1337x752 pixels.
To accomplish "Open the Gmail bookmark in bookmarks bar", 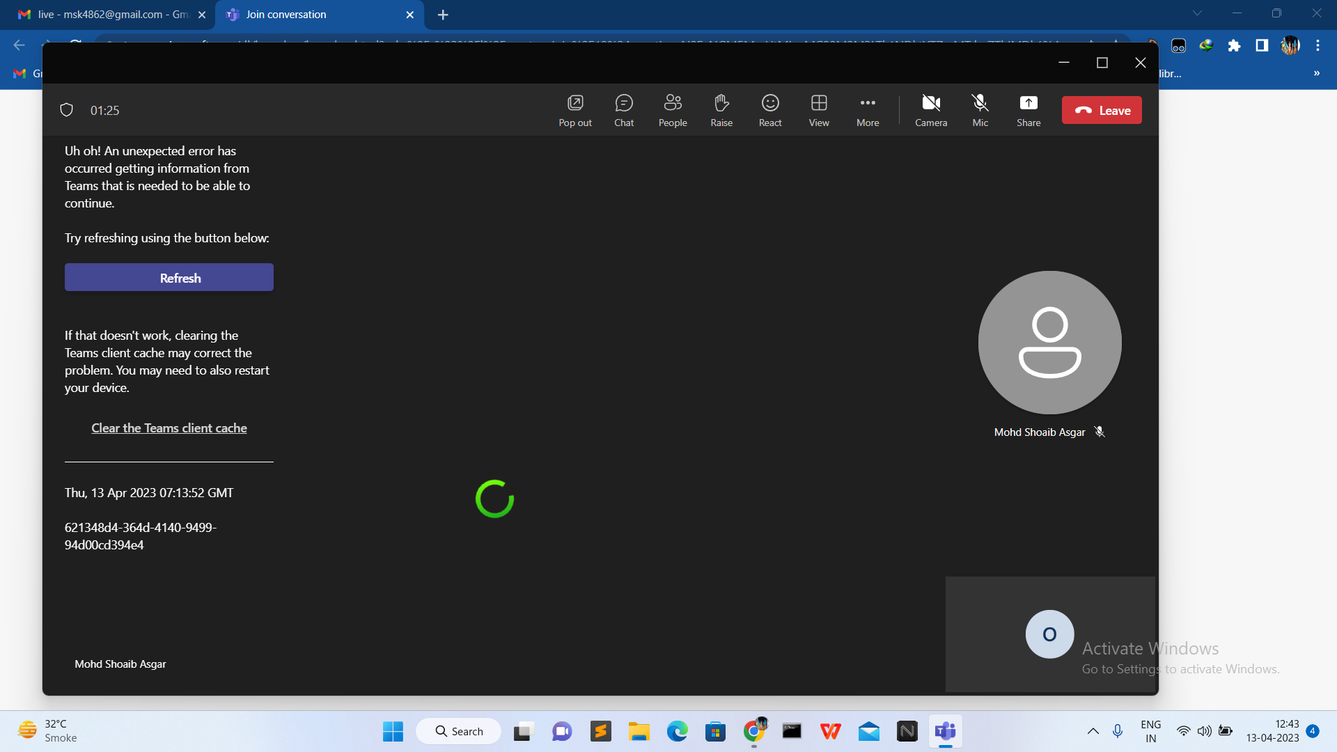I will click(28, 73).
